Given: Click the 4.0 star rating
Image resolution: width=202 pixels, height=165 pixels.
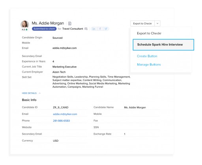Looking at the screenshot, I should point(25,30).
